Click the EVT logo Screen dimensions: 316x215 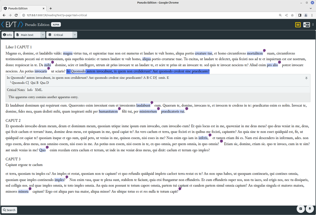click(x=12, y=25)
